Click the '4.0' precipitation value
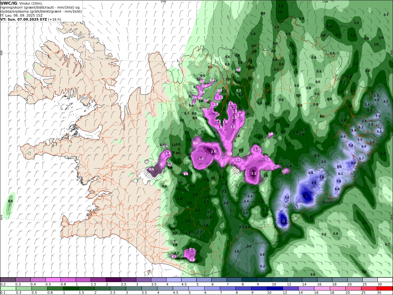393x295 pixels. [377, 100]
